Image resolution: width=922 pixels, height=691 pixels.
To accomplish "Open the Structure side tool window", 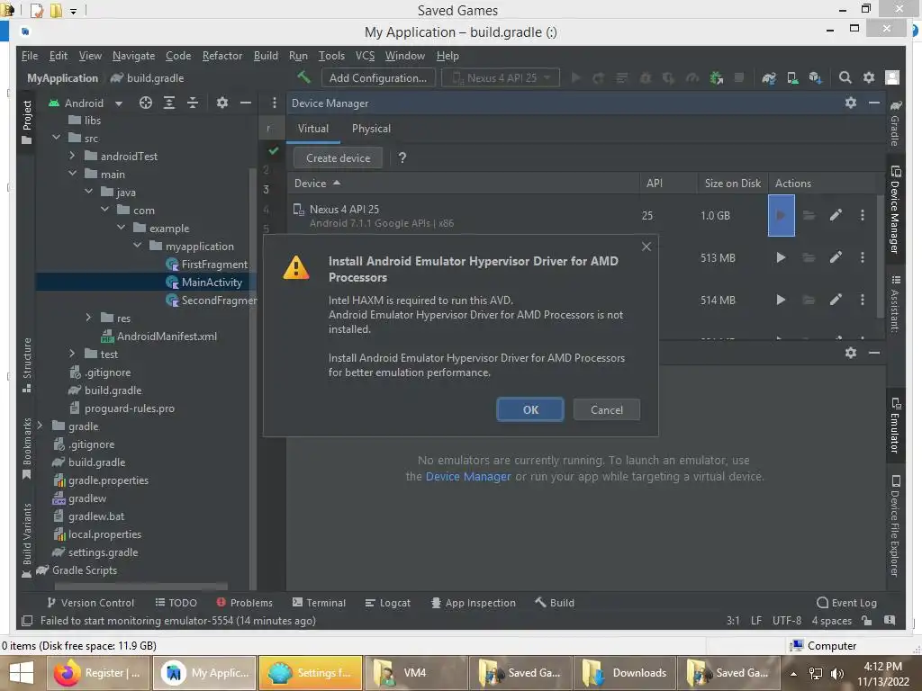I will [26, 365].
